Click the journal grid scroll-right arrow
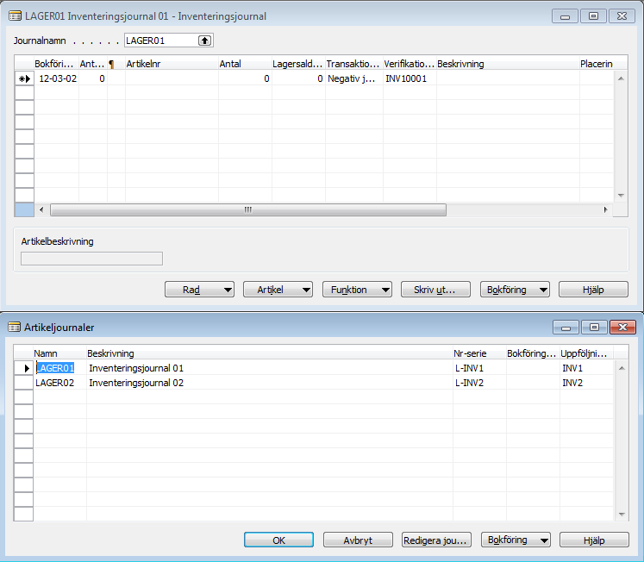 pyautogui.click(x=605, y=209)
